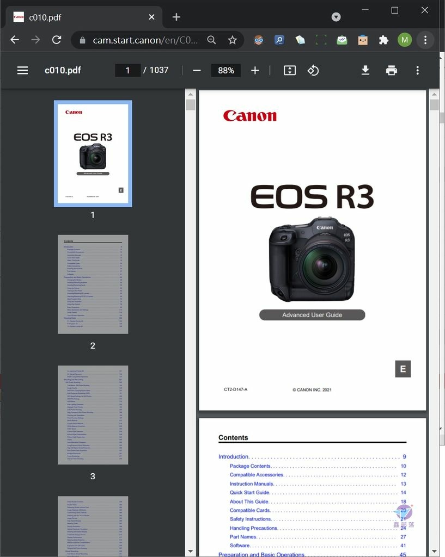
Task: Open the green M profile avatar
Action: [405, 40]
